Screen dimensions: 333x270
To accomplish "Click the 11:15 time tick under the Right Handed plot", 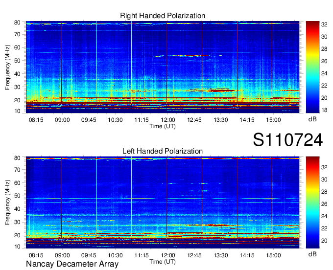I will [142, 120].
